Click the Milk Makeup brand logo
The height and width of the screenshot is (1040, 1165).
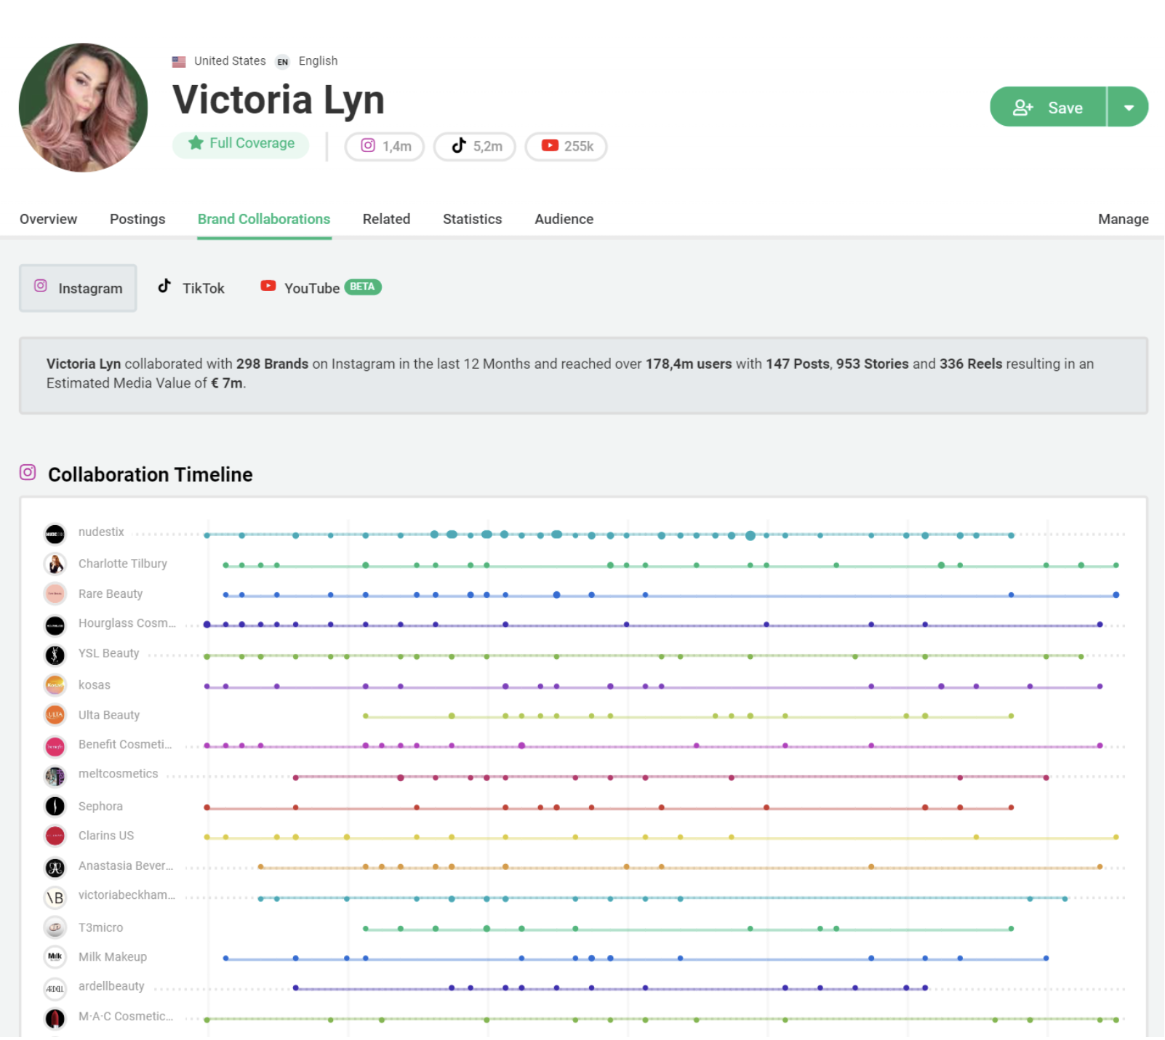[x=55, y=957]
